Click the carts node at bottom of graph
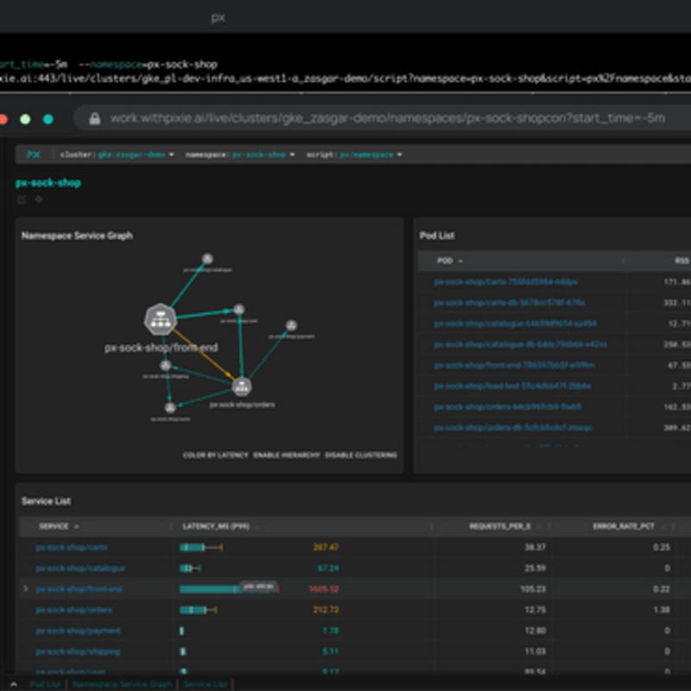 click(170, 408)
